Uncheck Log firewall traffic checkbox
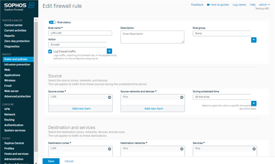 tap(50, 51)
